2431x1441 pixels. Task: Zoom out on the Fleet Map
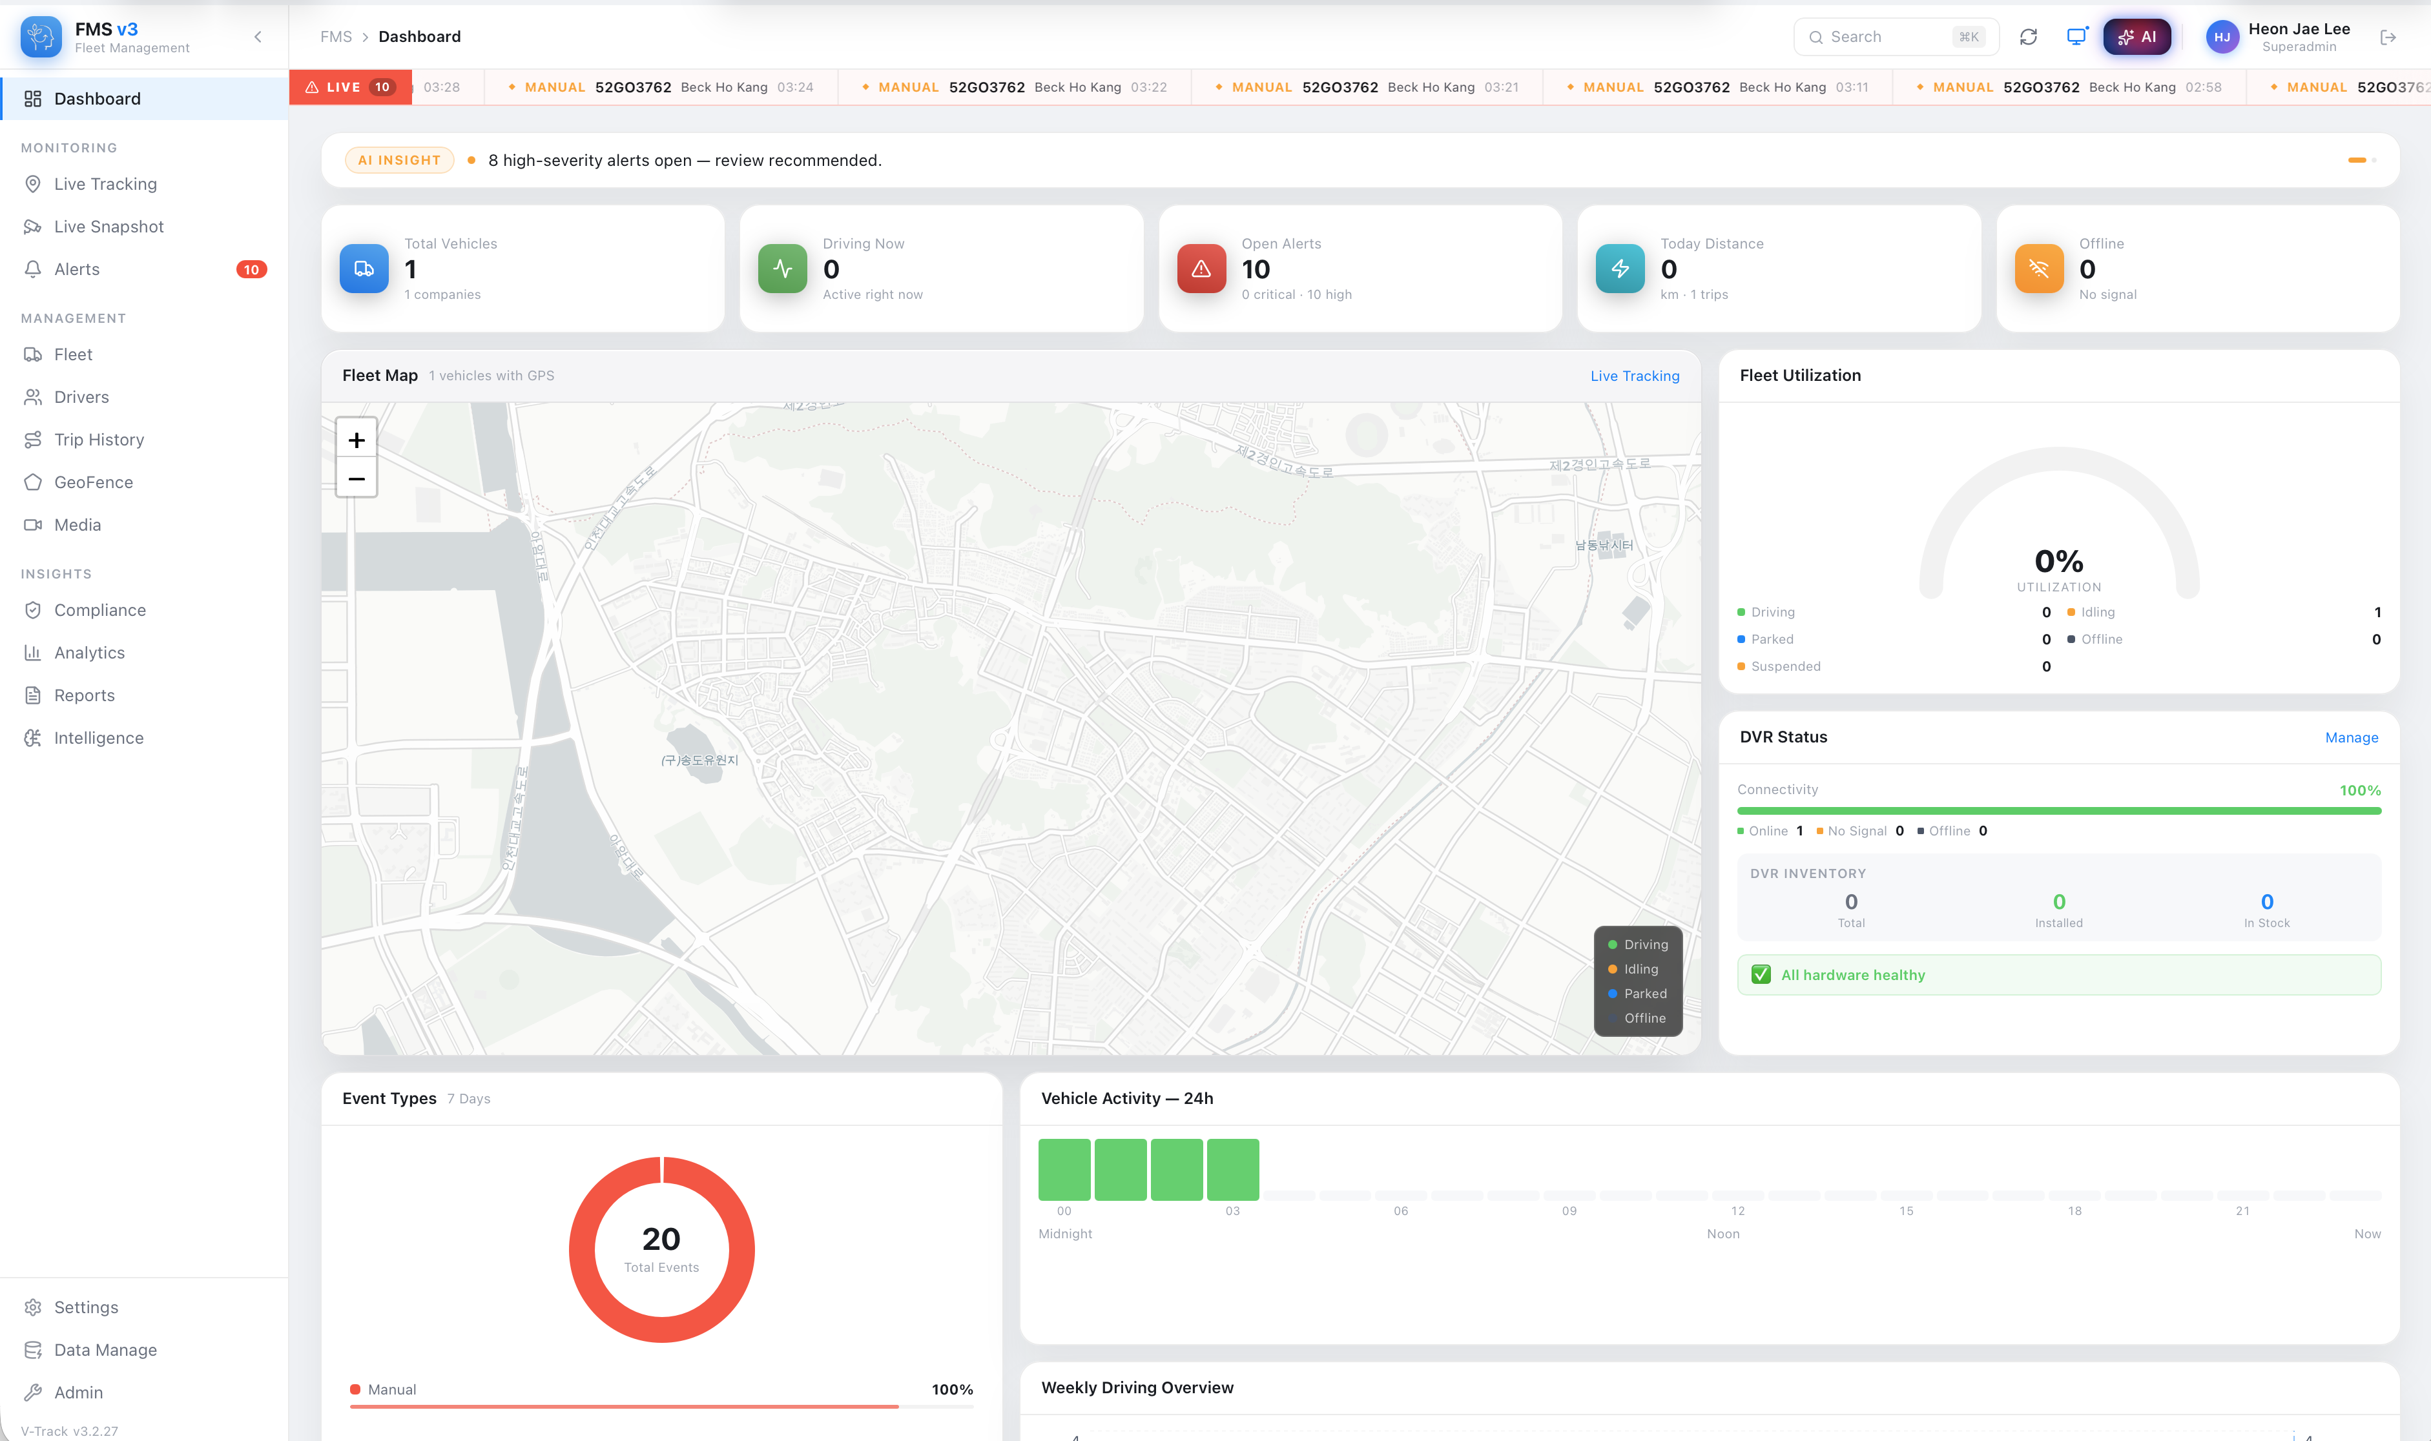pyautogui.click(x=357, y=478)
